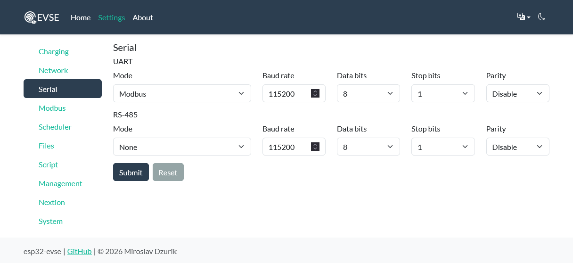The height and width of the screenshot is (263, 573).
Task: Select Scheduler in settings sidebar
Action: [55, 127]
